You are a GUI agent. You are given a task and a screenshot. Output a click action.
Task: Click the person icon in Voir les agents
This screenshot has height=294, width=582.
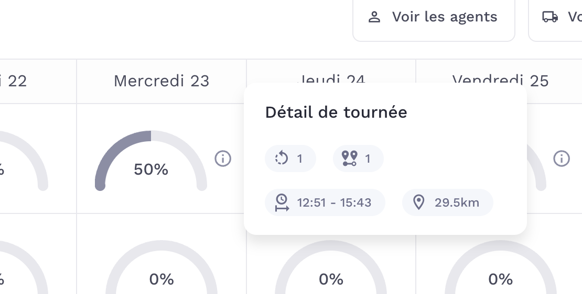click(x=374, y=17)
